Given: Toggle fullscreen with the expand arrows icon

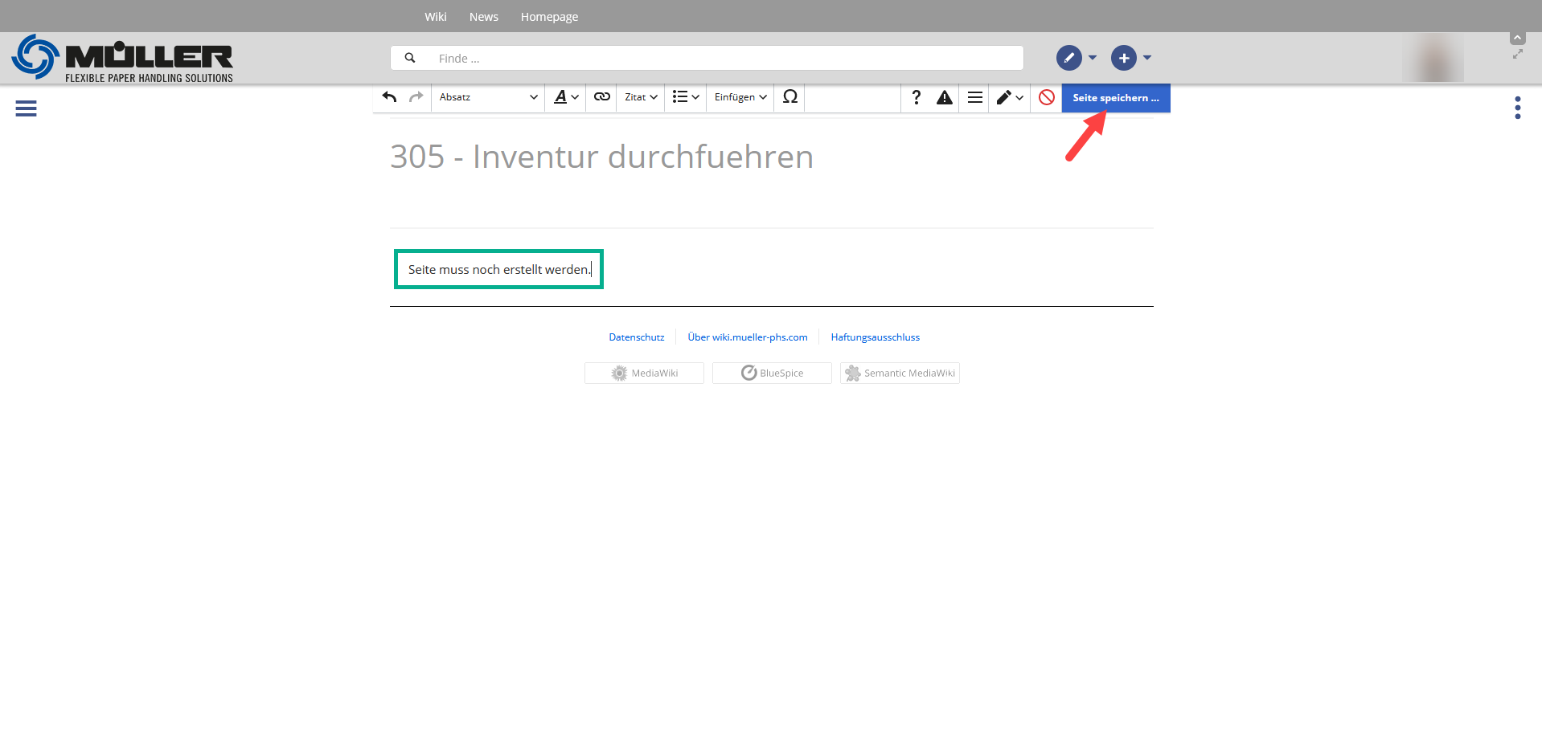Looking at the screenshot, I should [x=1517, y=54].
